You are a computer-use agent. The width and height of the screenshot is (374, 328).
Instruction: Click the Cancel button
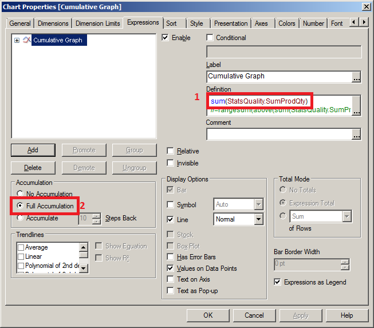(x=254, y=315)
